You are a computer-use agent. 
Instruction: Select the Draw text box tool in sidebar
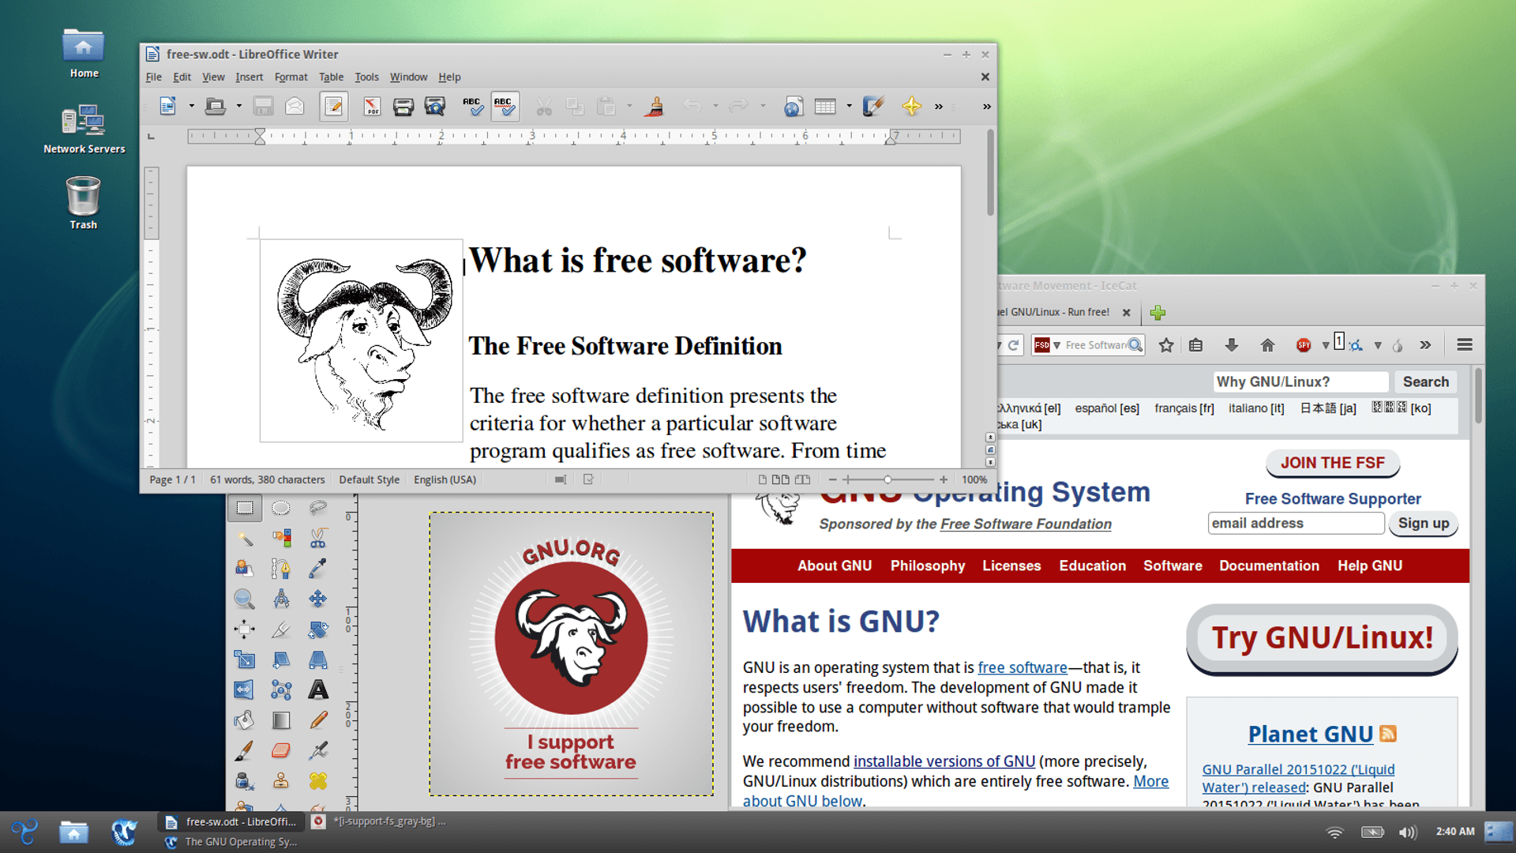pyautogui.click(x=317, y=687)
